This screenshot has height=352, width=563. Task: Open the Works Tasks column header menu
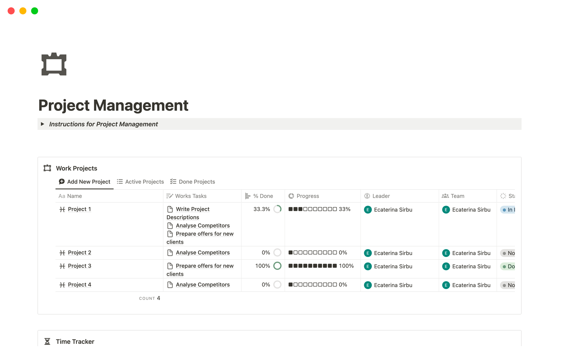coord(191,196)
